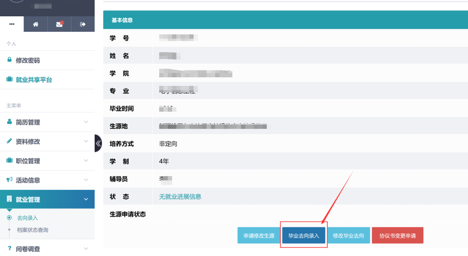This screenshot has width=468, height=256.
Task: Click 毕业去向录入 button
Action: pos(304,235)
